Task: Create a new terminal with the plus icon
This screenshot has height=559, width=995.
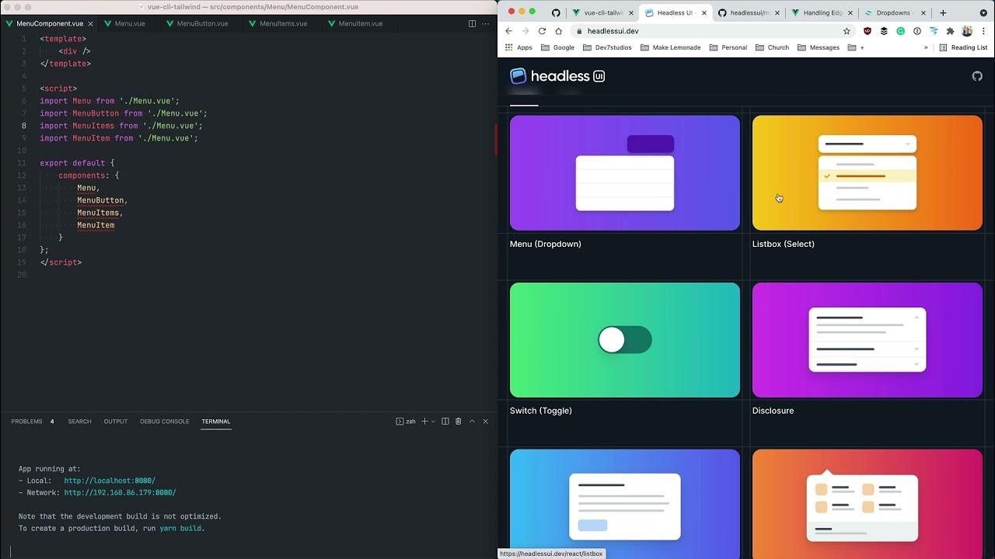Action: [424, 422]
